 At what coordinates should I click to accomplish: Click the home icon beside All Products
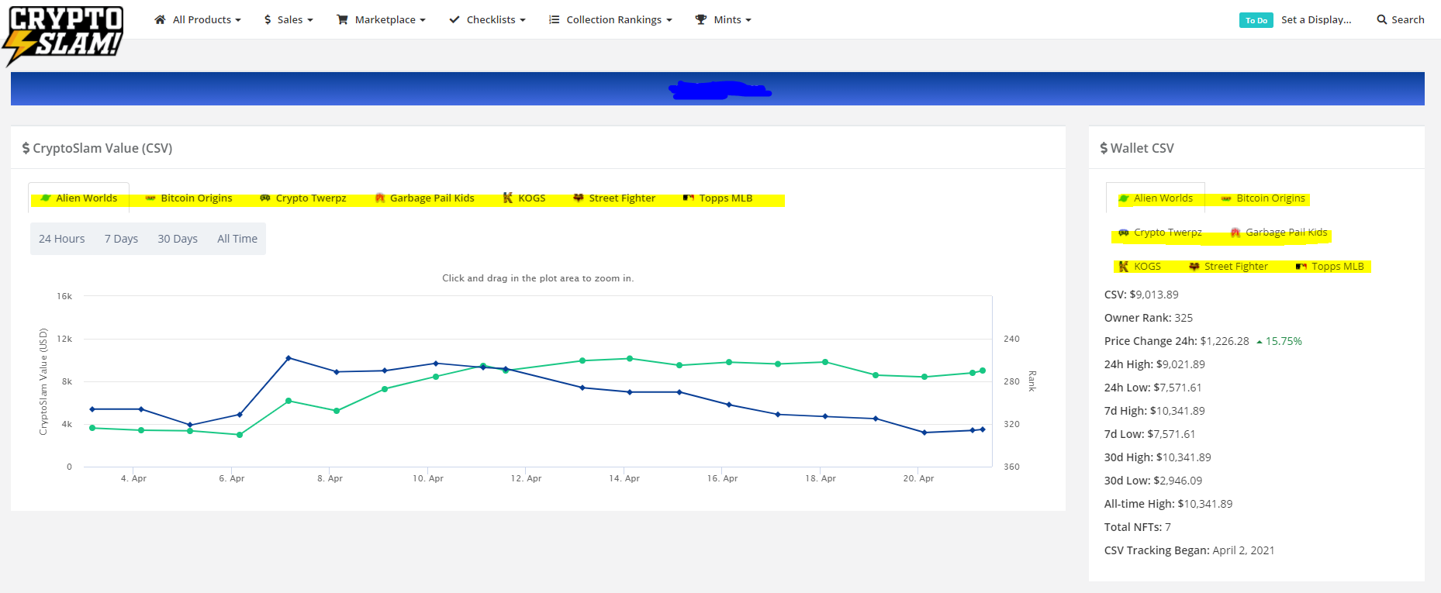(x=160, y=19)
